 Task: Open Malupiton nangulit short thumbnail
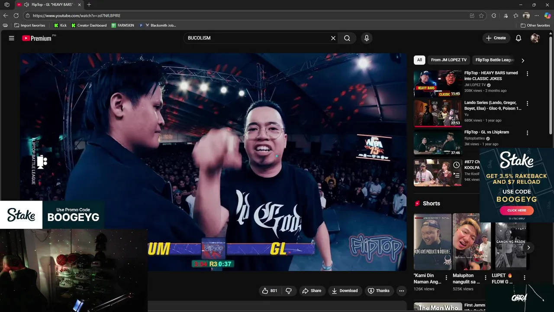pyautogui.click(x=471, y=241)
